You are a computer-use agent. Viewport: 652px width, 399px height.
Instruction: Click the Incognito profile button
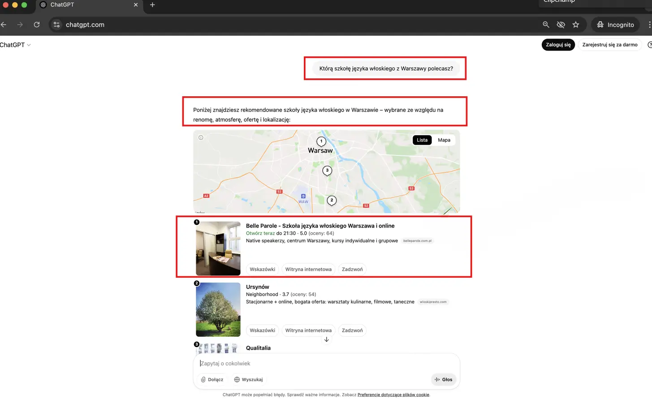coord(615,25)
